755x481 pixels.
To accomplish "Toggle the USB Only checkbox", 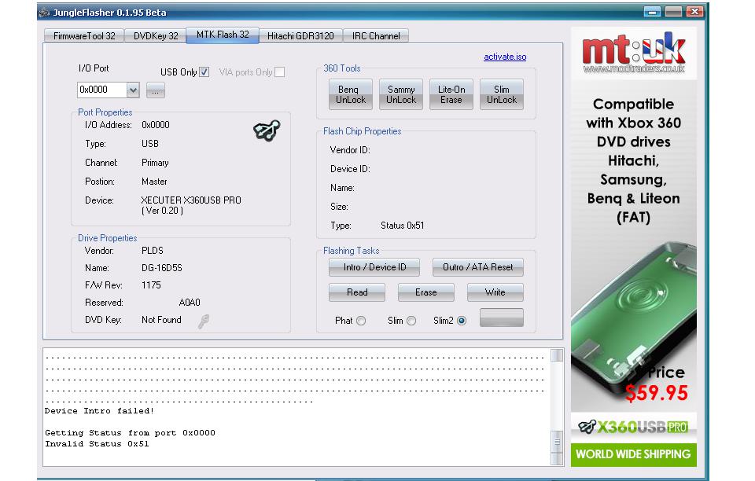I will (204, 72).
